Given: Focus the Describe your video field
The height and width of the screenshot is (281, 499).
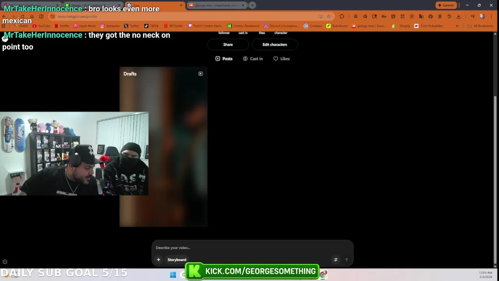Looking at the screenshot, I should click(x=252, y=248).
